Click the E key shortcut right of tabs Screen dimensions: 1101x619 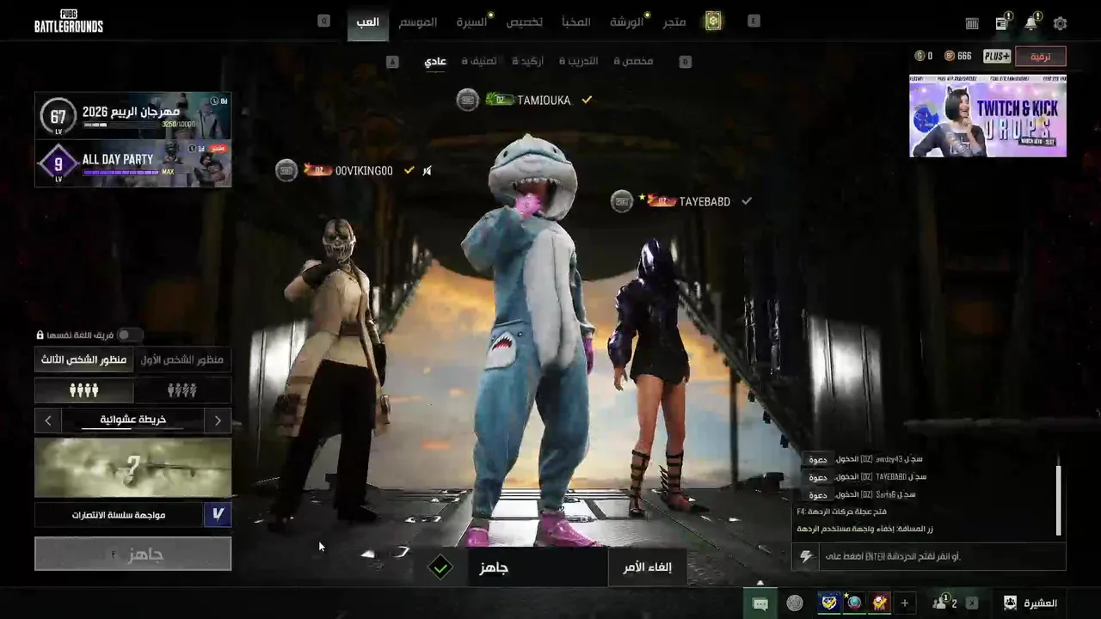tap(753, 21)
